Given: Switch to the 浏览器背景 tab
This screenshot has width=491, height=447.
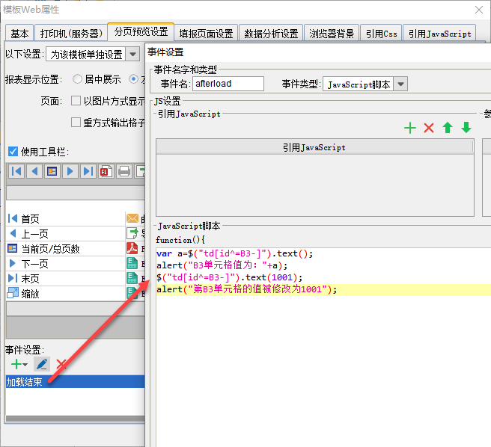Looking at the screenshot, I should coord(332,33).
